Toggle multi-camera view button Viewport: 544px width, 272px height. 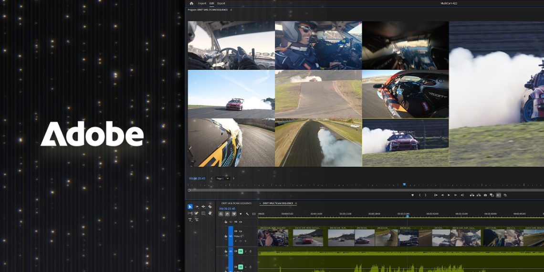click(499, 195)
